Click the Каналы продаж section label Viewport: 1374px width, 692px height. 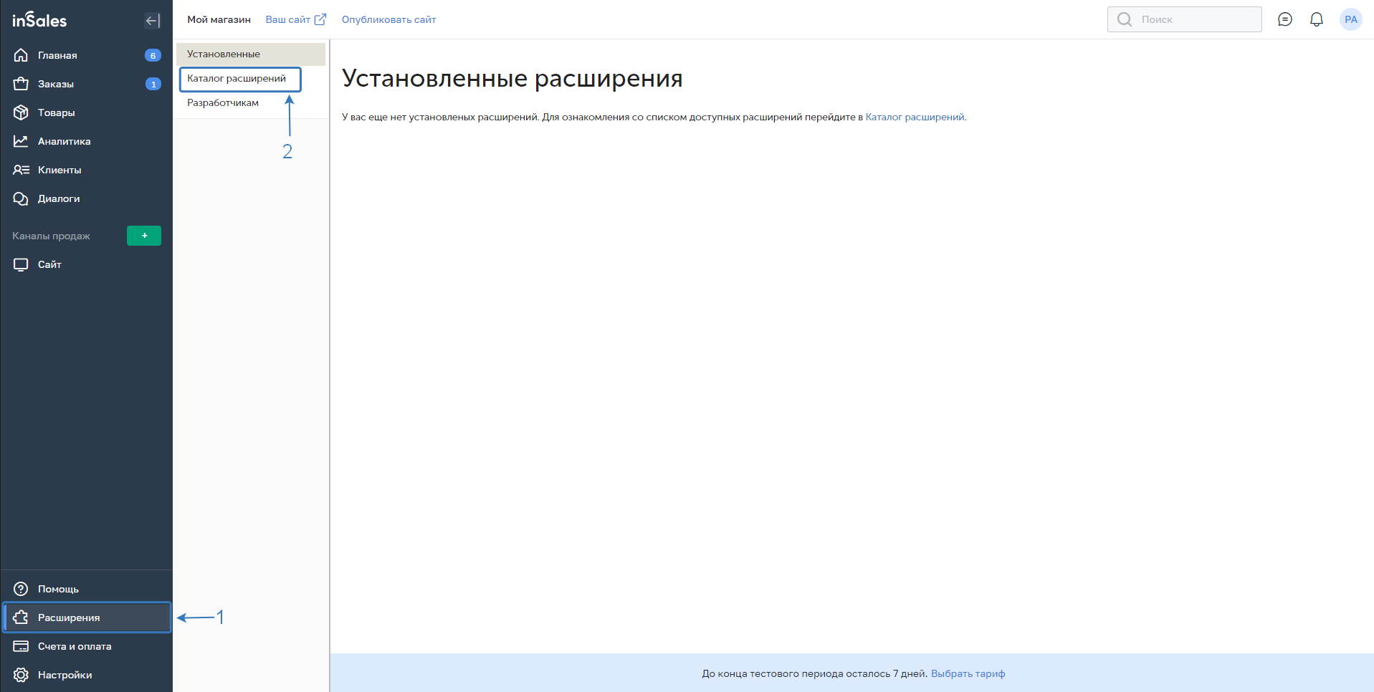(51, 236)
